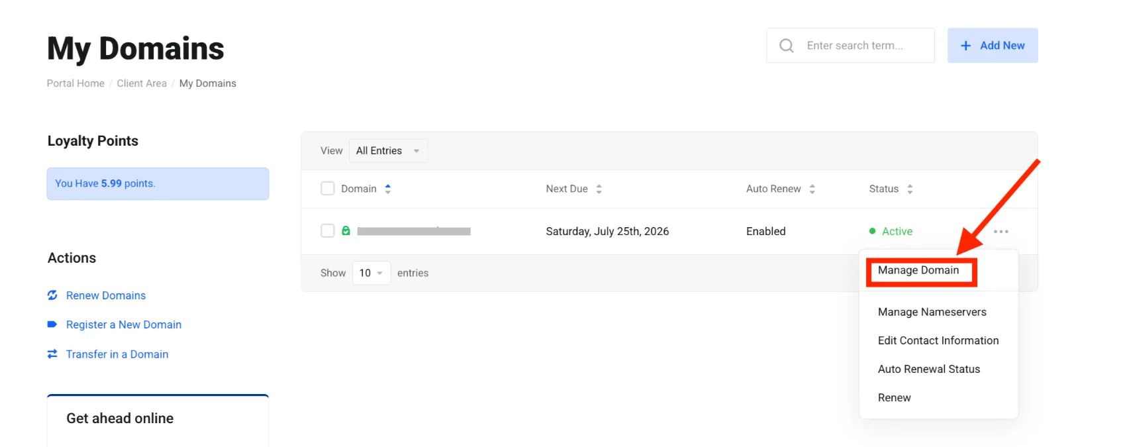This screenshot has width=1125, height=447.
Task: Select Manage Nameservers from the menu
Action: (x=932, y=312)
